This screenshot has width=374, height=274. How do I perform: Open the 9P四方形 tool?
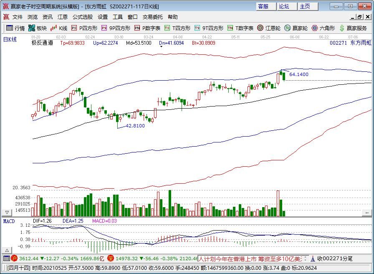(116, 28)
